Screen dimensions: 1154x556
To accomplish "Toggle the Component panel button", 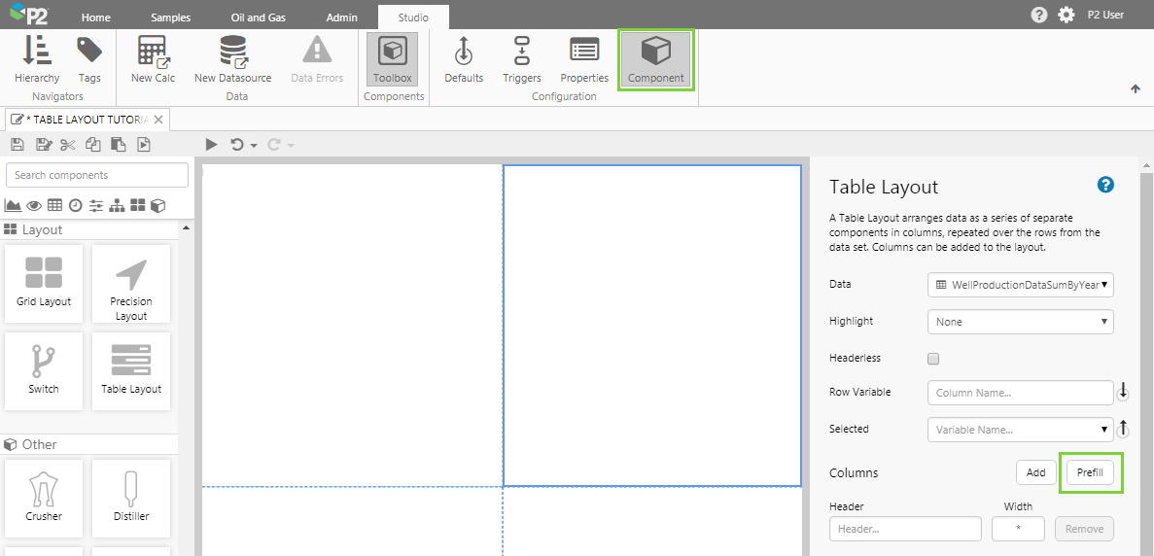I will (x=656, y=60).
